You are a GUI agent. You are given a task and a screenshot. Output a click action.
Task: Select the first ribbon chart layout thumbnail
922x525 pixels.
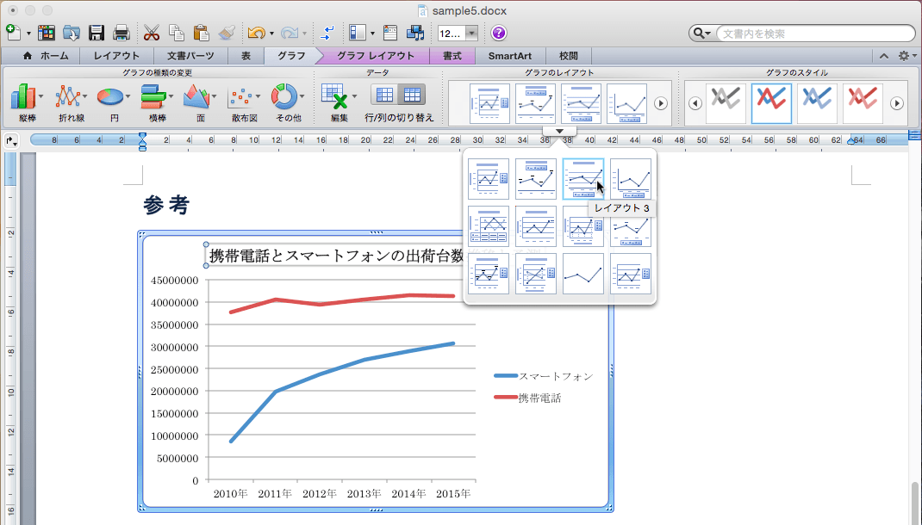[x=489, y=103]
